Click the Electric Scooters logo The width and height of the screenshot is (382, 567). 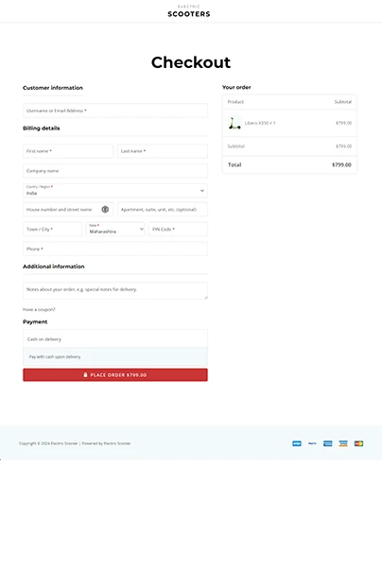pyautogui.click(x=189, y=11)
